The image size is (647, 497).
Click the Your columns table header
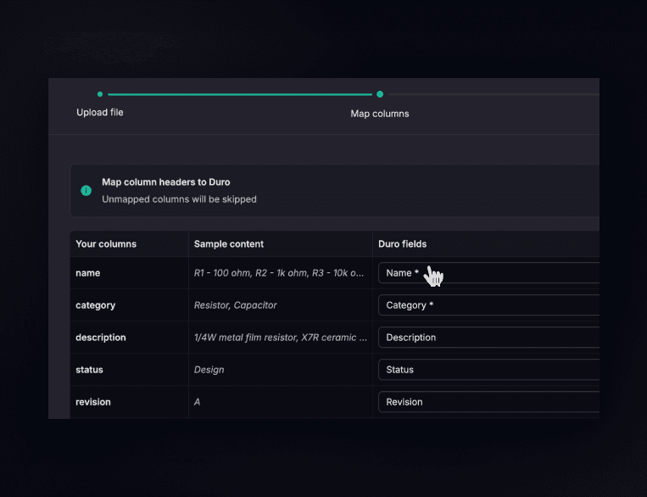(106, 244)
